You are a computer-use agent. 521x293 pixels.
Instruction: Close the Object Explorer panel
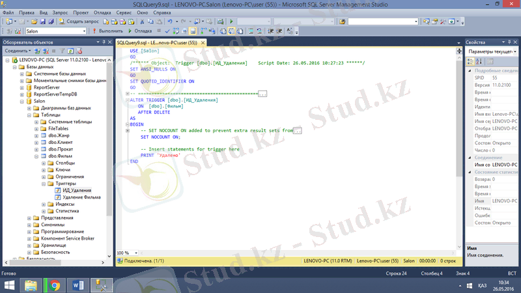click(110, 42)
